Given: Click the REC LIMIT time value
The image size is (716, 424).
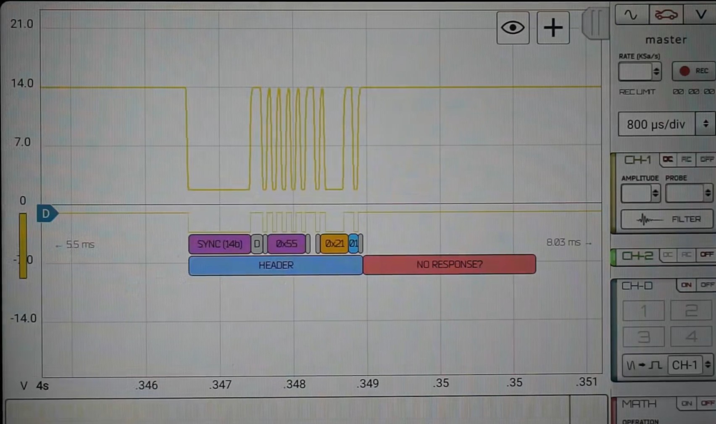Looking at the screenshot, I should (x=693, y=92).
